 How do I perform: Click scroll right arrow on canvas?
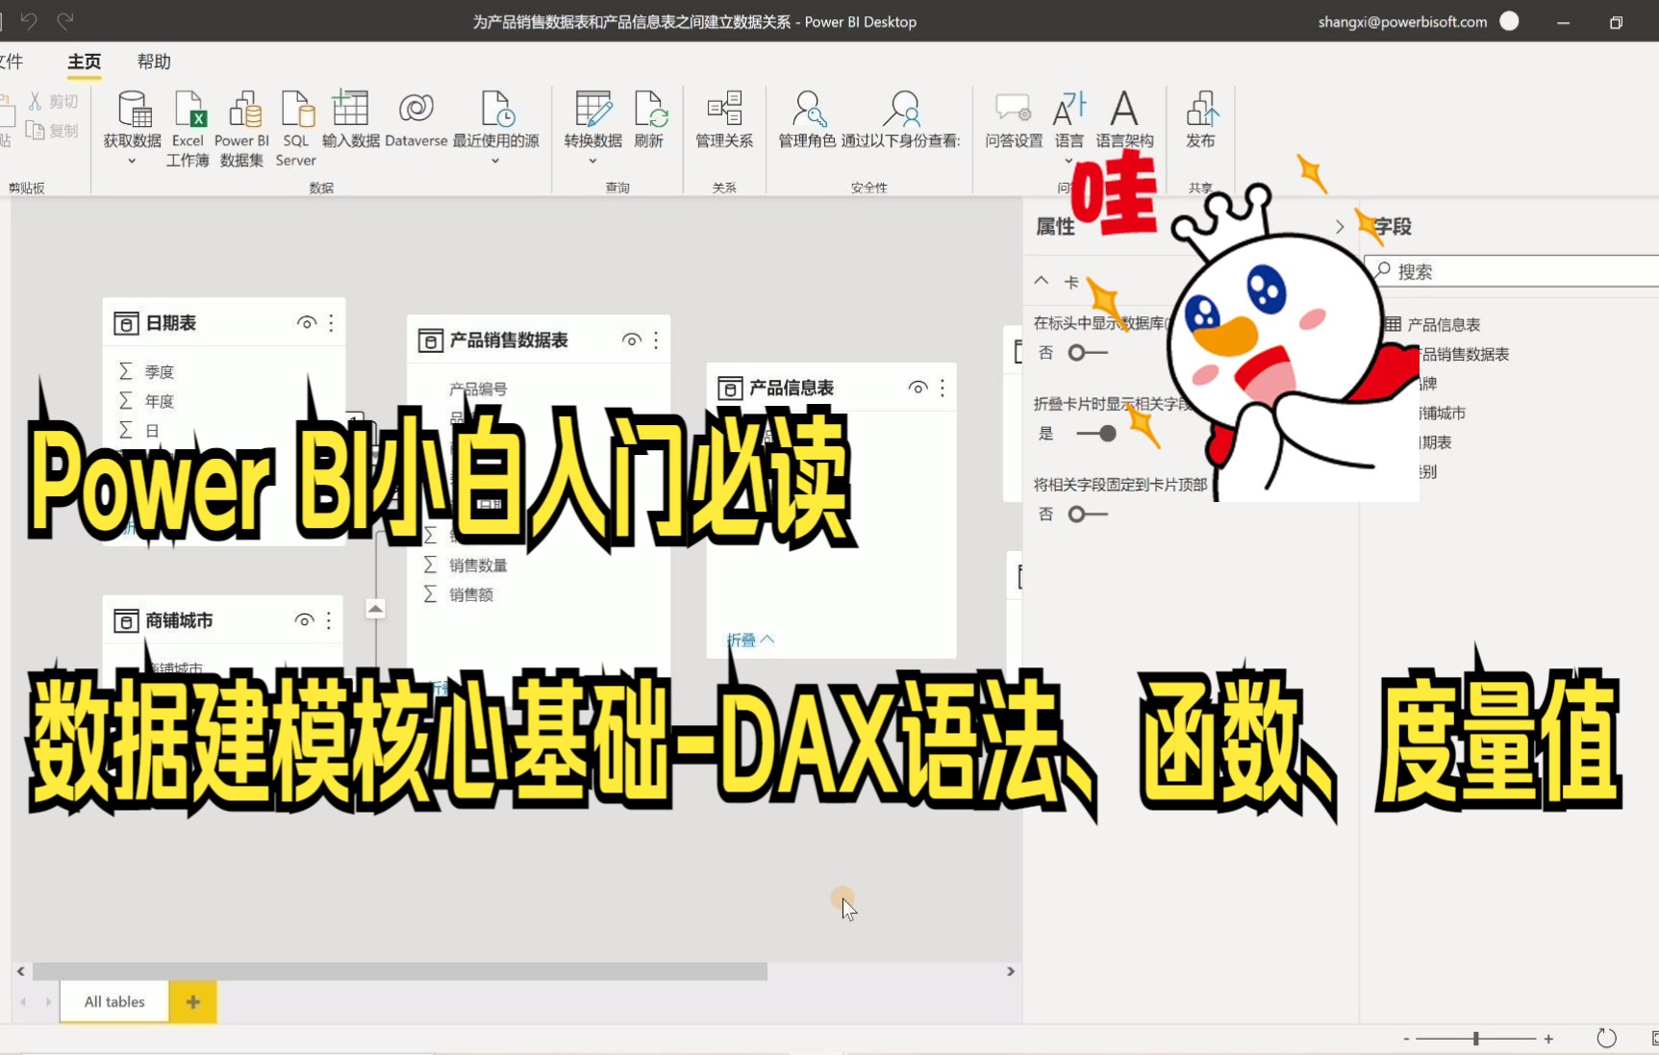(x=1011, y=971)
